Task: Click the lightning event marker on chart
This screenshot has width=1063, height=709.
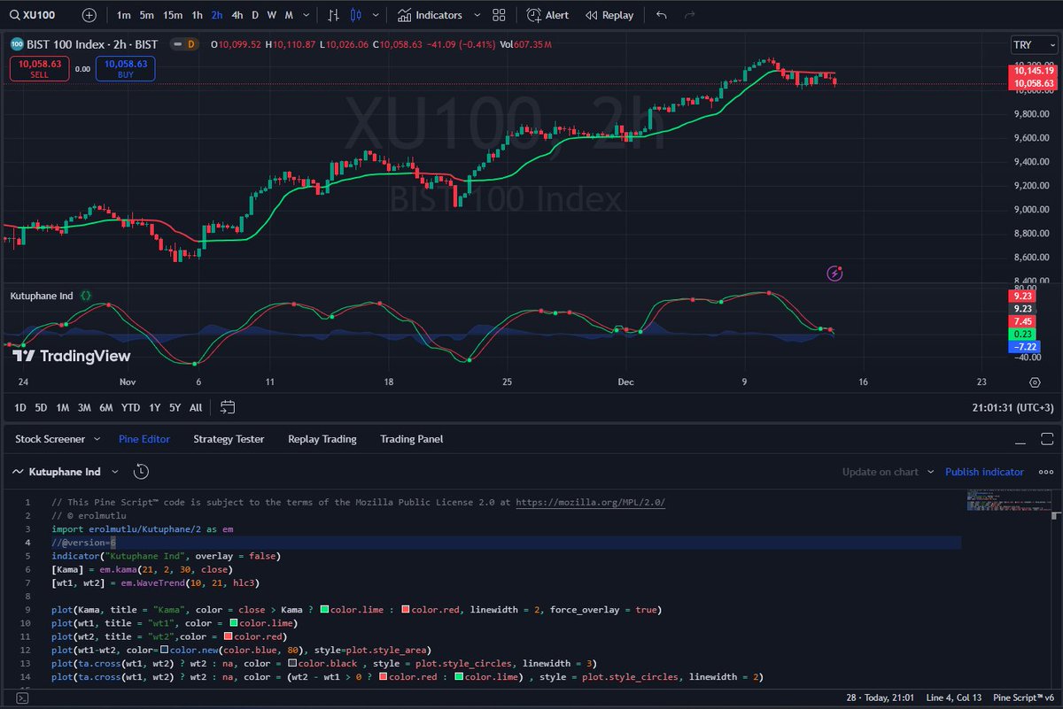Action: 834,273
